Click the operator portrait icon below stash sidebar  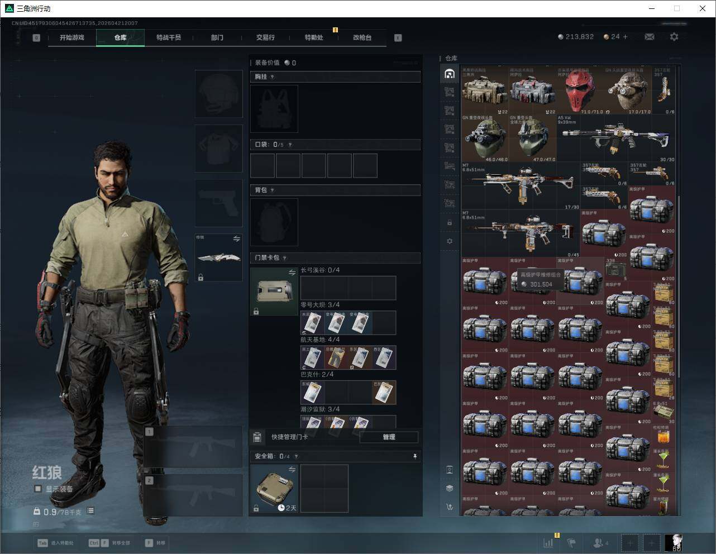(450, 470)
